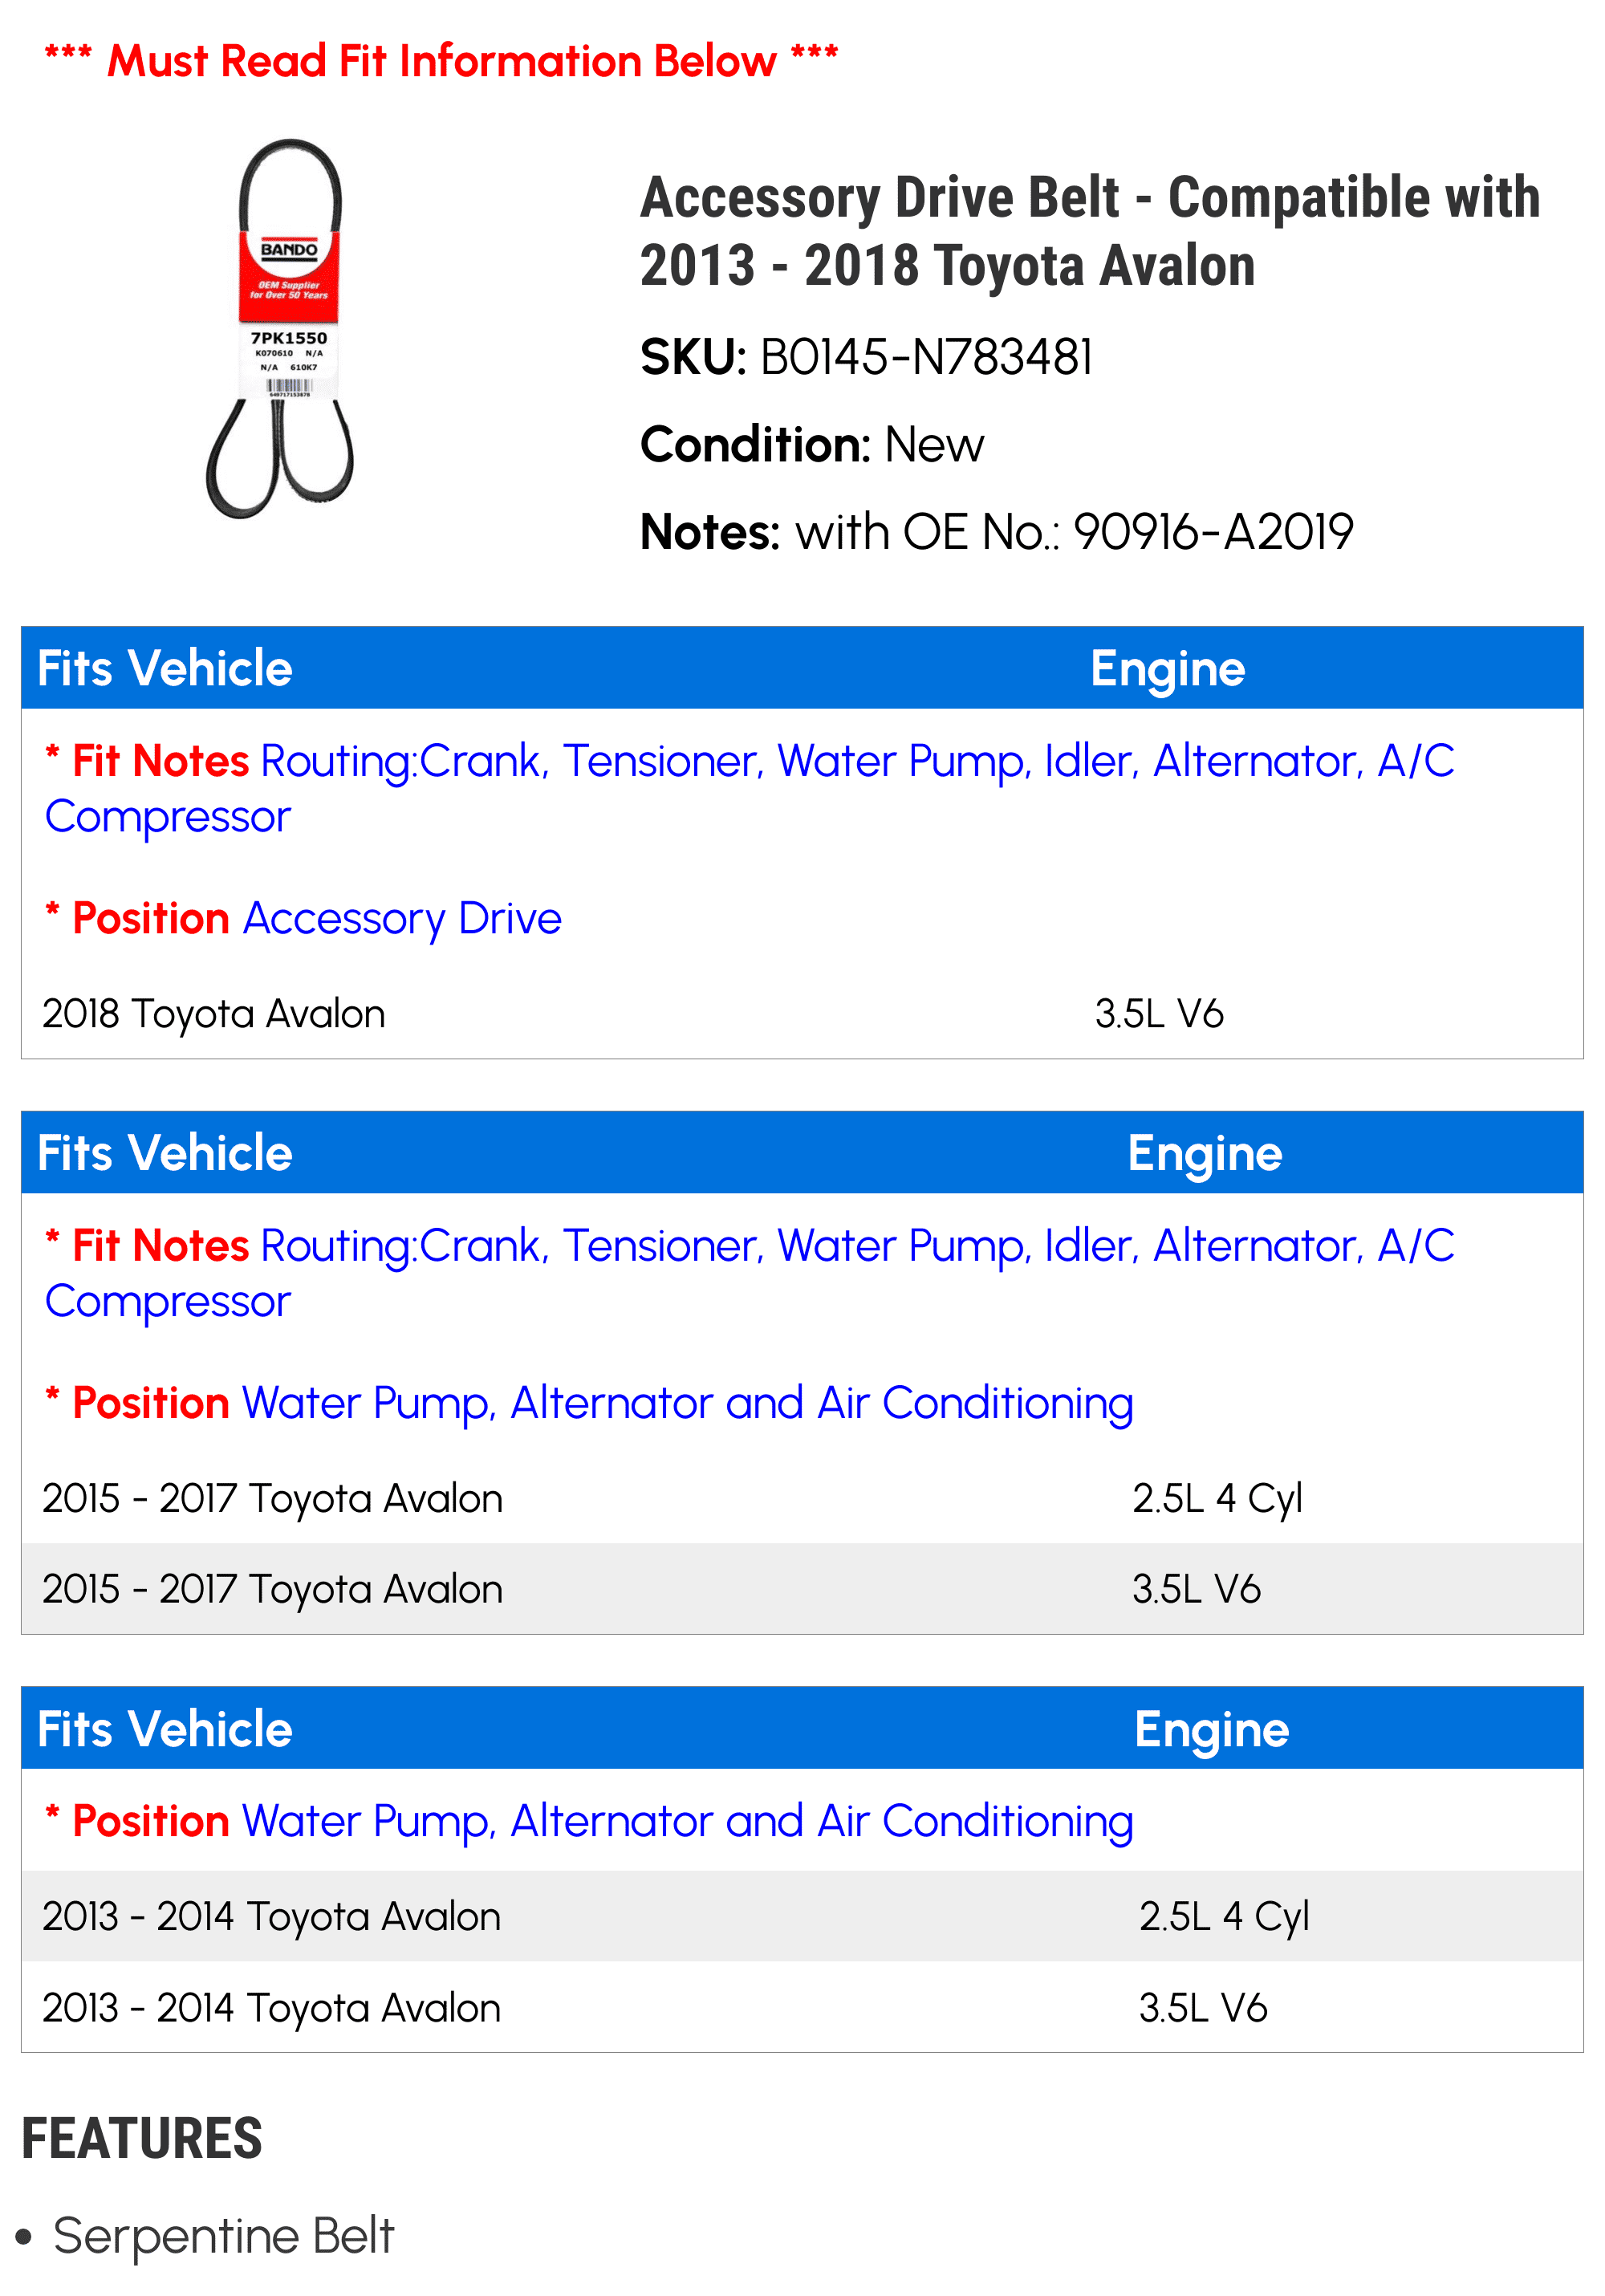This screenshot has width=1605, height=2296.
Task: Click the Engine header of first table
Action: click(x=1167, y=668)
